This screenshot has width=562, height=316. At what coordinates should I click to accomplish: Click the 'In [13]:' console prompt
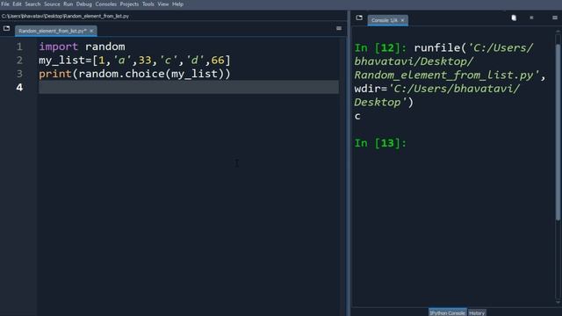click(380, 143)
